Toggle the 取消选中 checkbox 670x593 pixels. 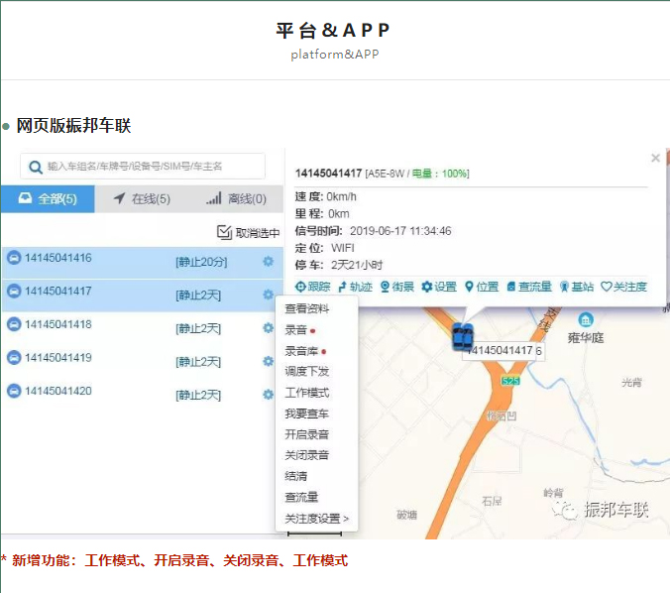(x=224, y=232)
